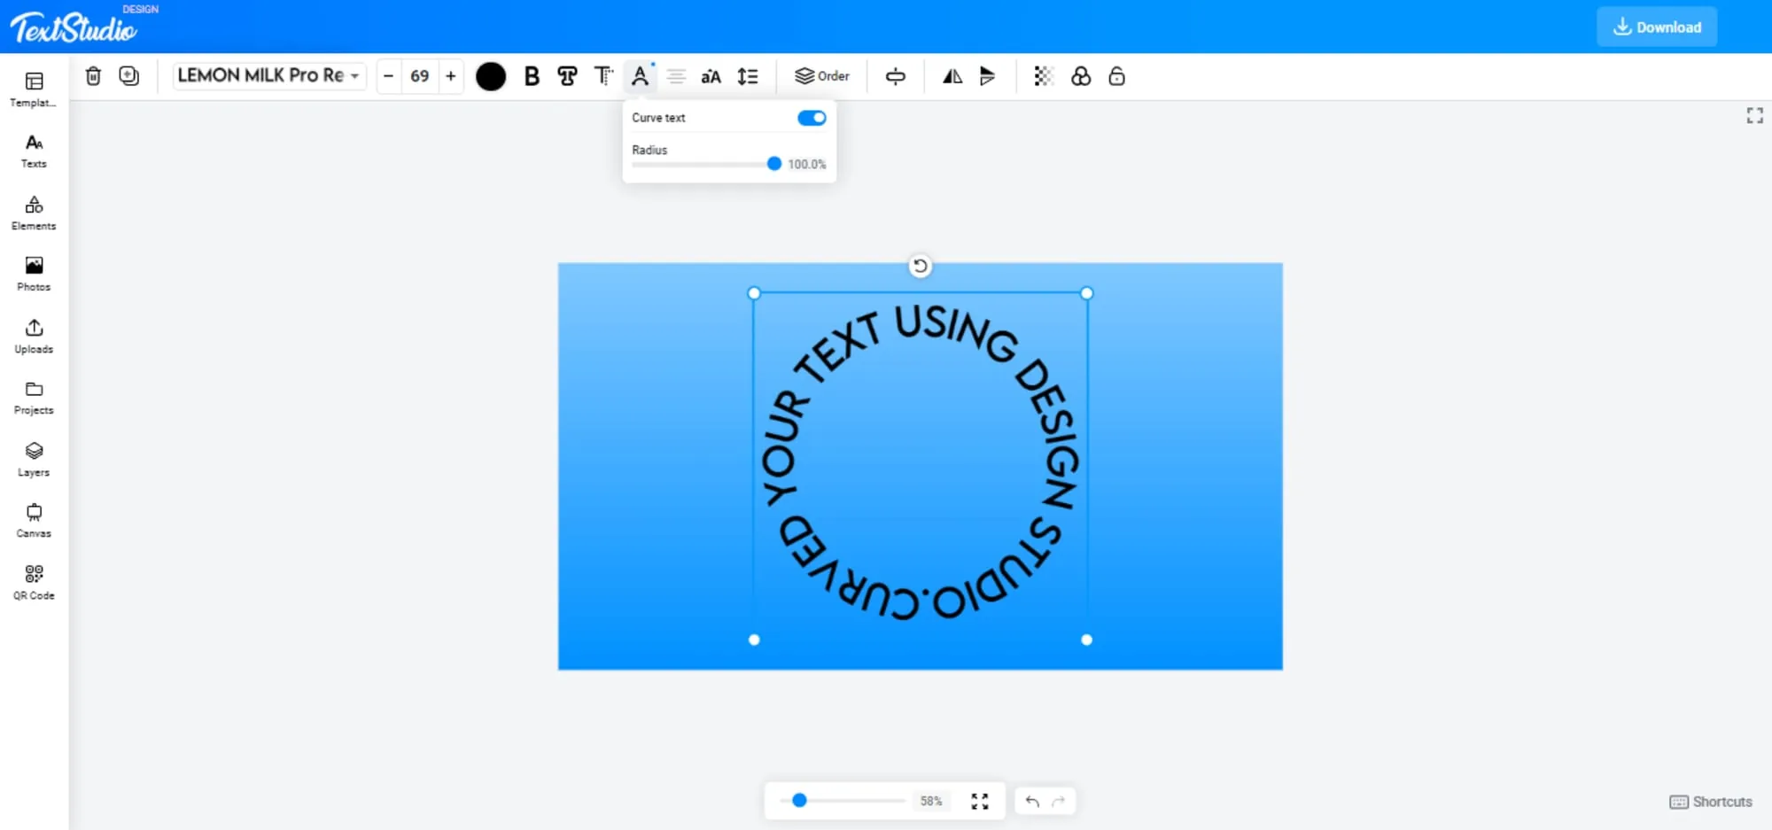Click the 100.0% radius value
The width and height of the screenshot is (1772, 830).
[x=806, y=164]
